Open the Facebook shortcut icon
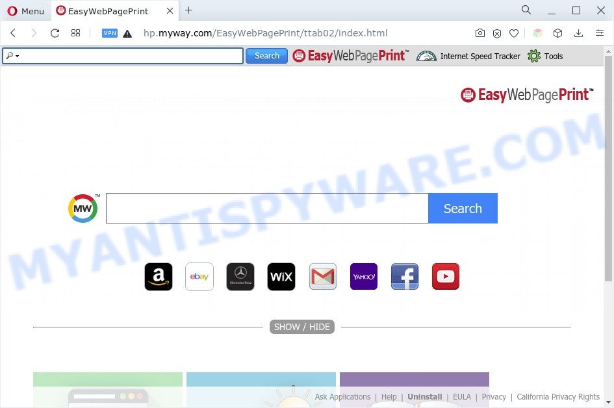The image size is (614, 408). click(x=405, y=277)
